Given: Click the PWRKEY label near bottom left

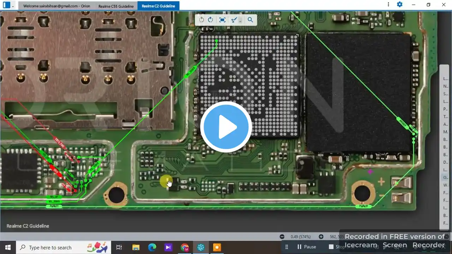Looking at the screenshot, I should click(x=54, y=206).
